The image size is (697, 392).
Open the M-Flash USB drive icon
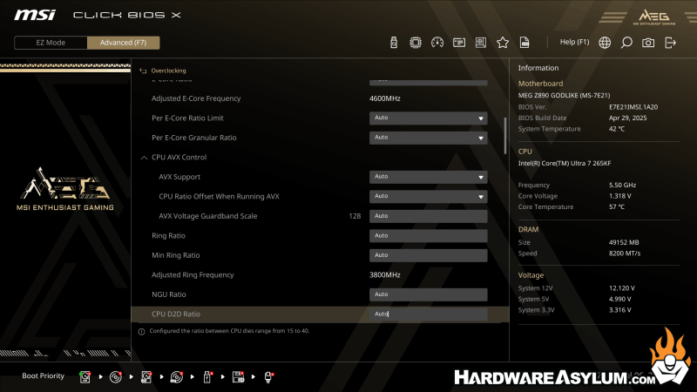point(394,43)
